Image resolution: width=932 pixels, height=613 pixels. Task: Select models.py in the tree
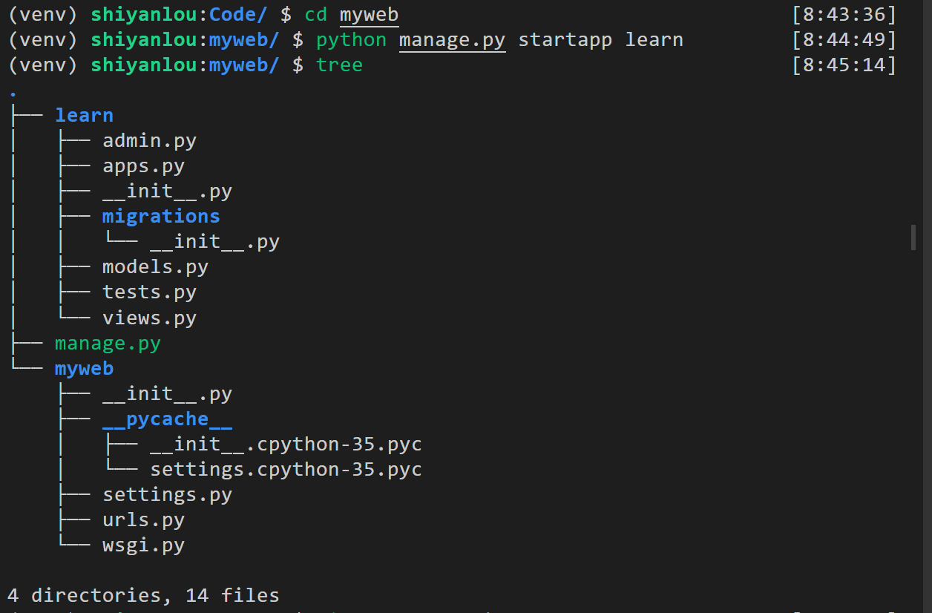point(155,266)
